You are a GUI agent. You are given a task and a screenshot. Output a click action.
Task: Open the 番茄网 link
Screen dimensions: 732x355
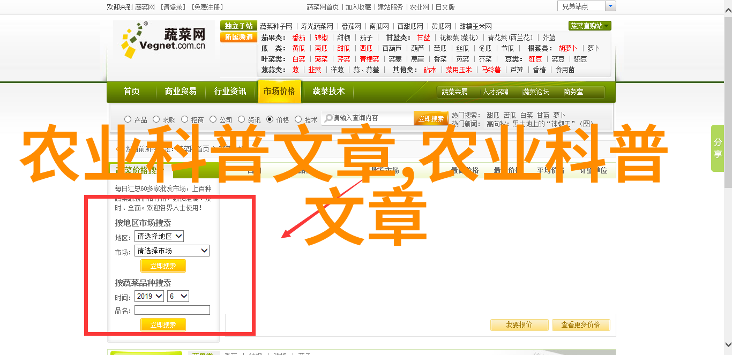(x=351, y=26)
